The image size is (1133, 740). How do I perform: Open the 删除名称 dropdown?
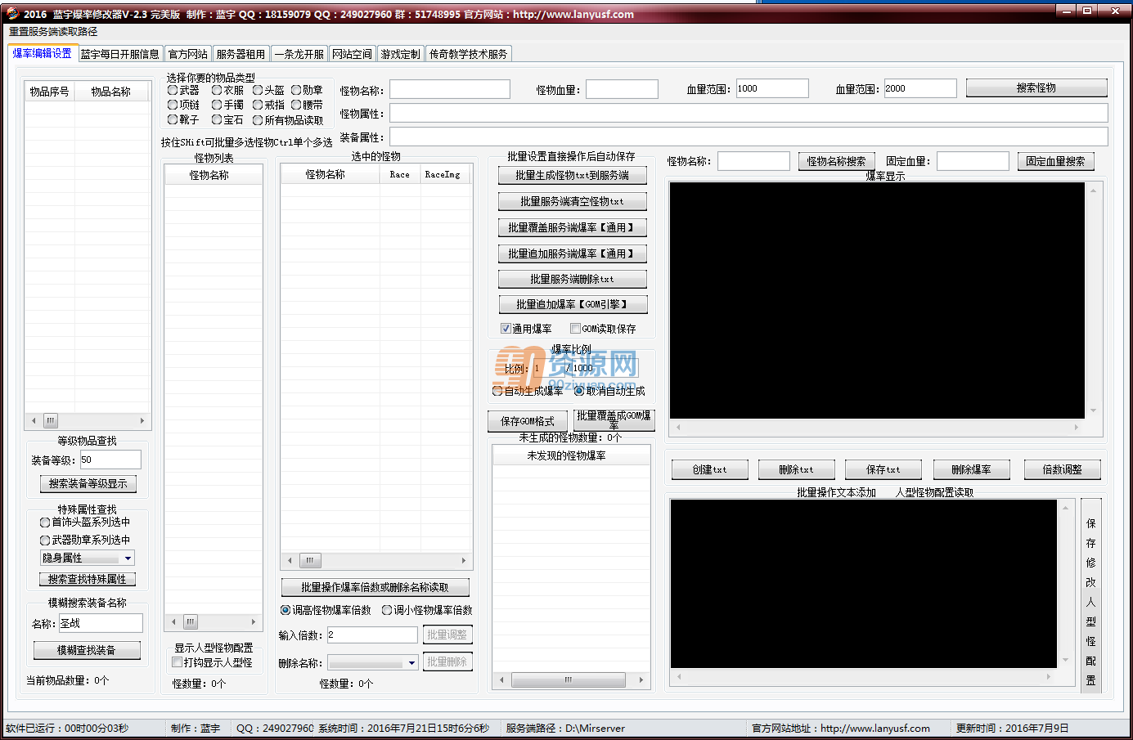pyautogui.click(x=373, y=662)
